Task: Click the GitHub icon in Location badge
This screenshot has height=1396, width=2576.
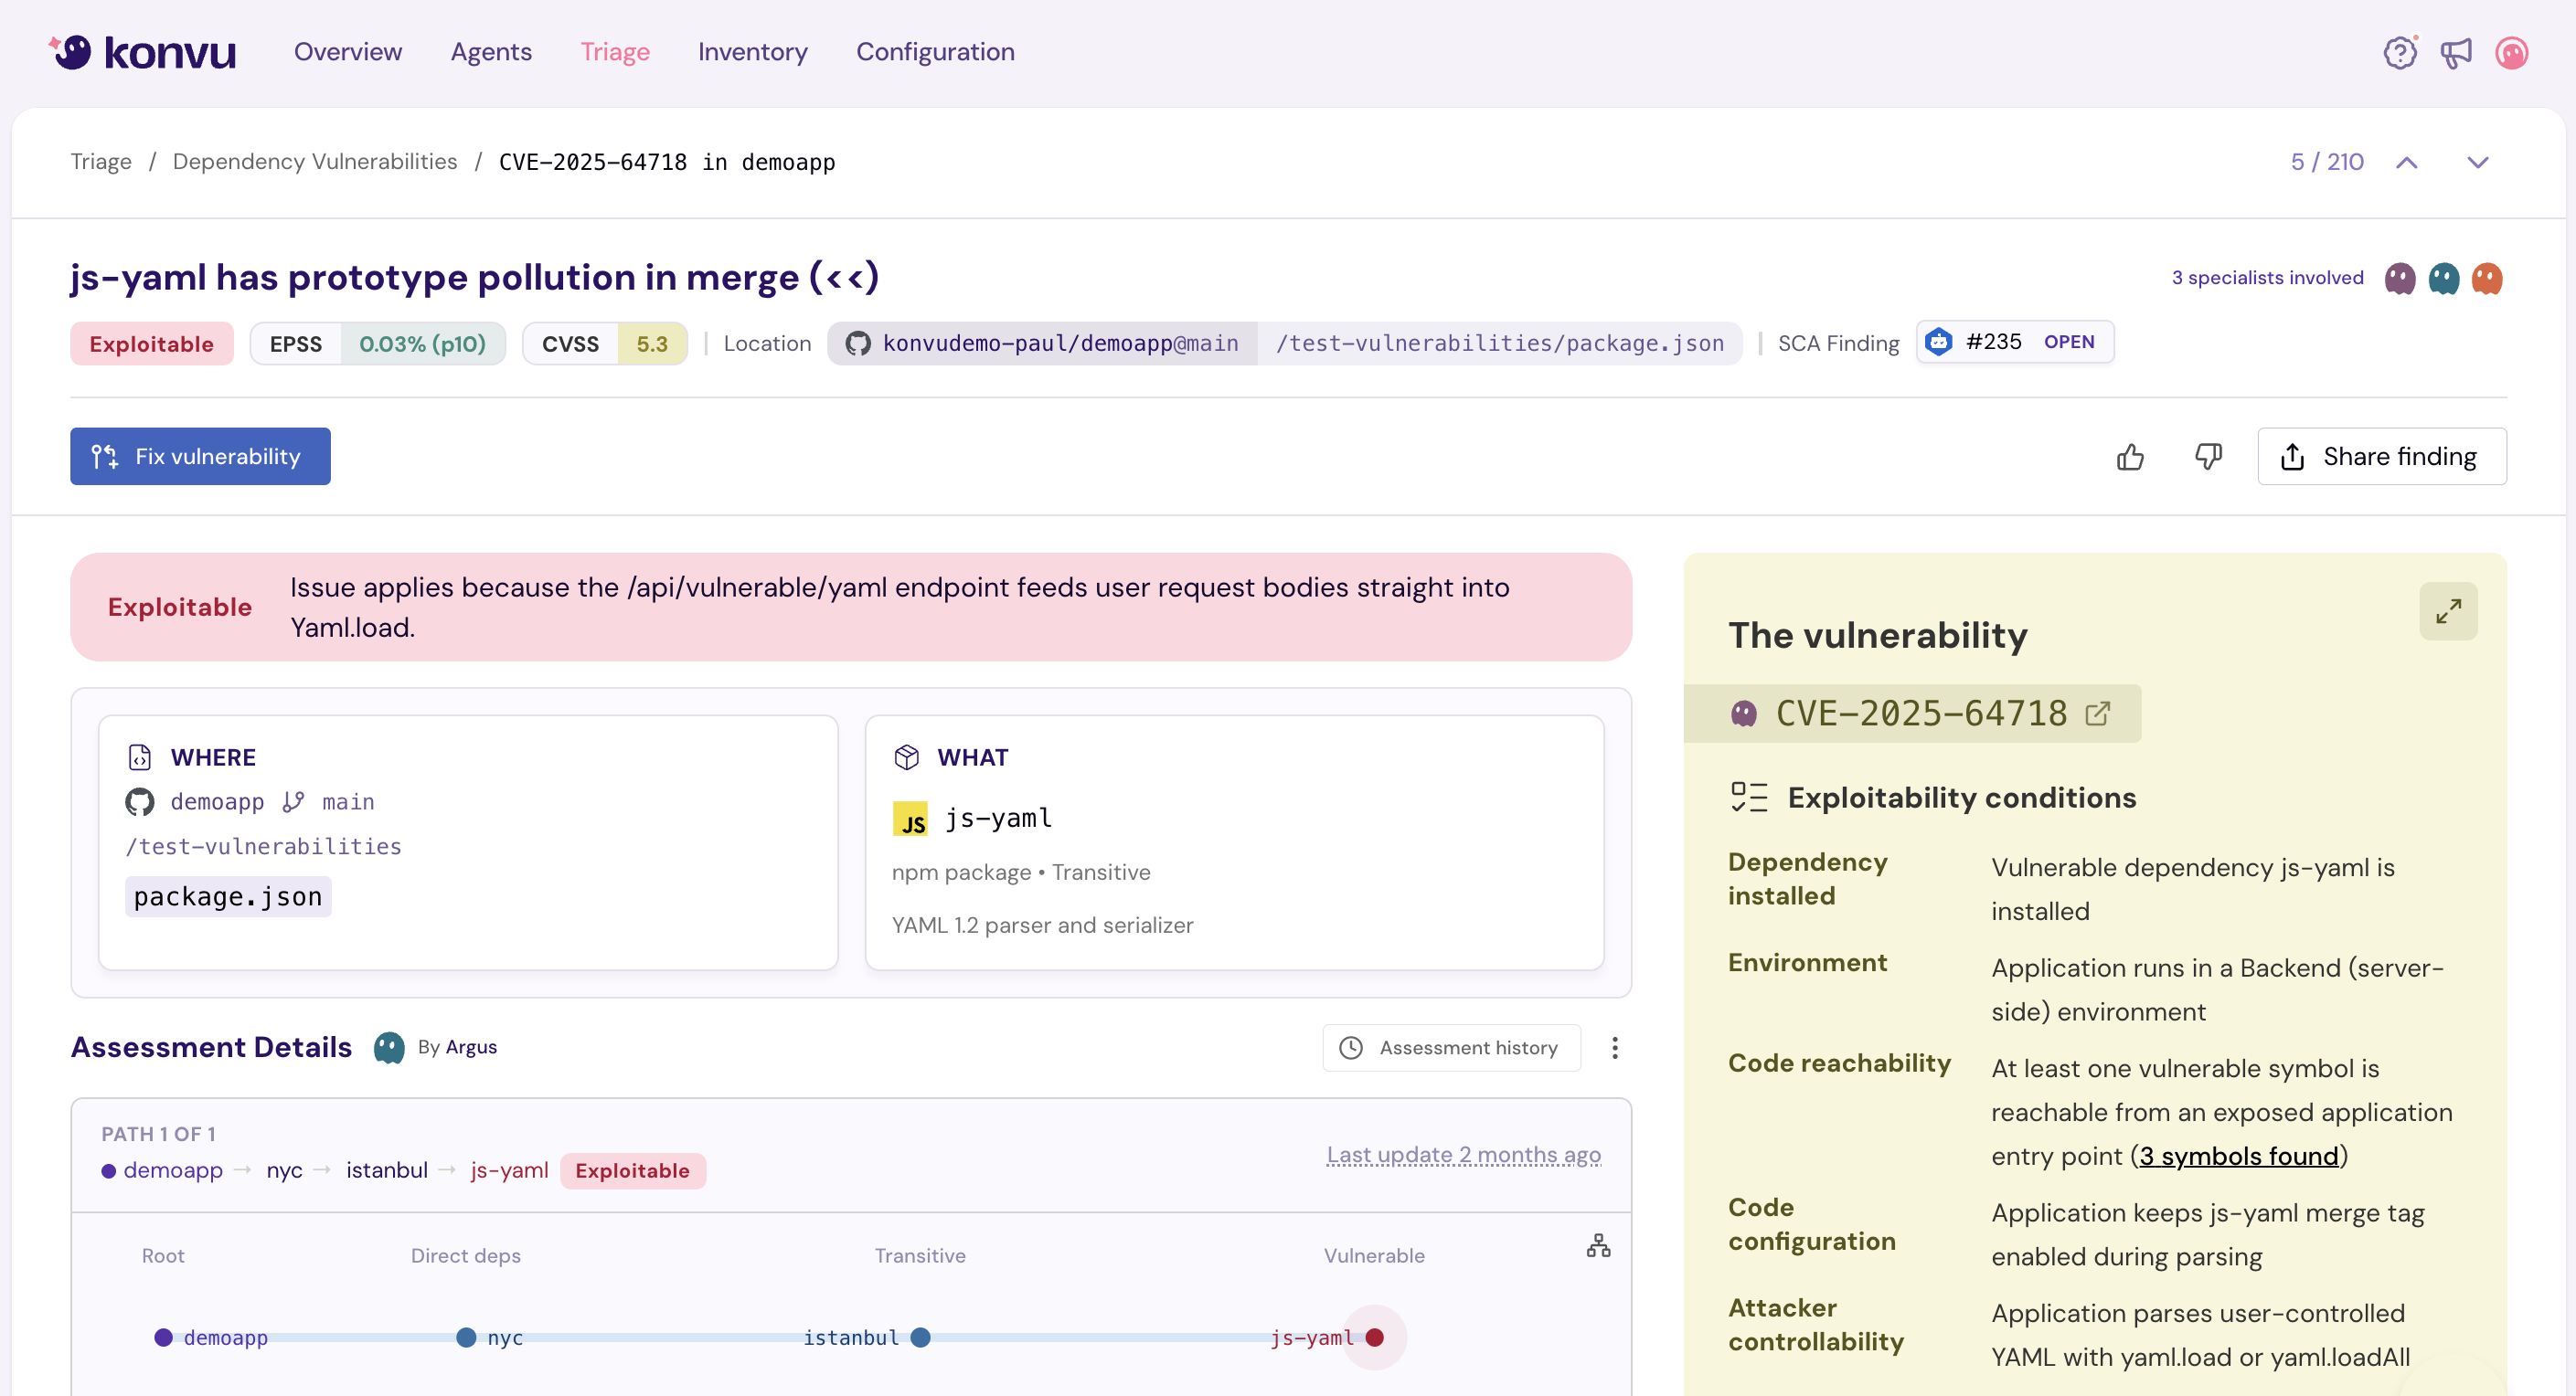Action: [x=858, y=344]
